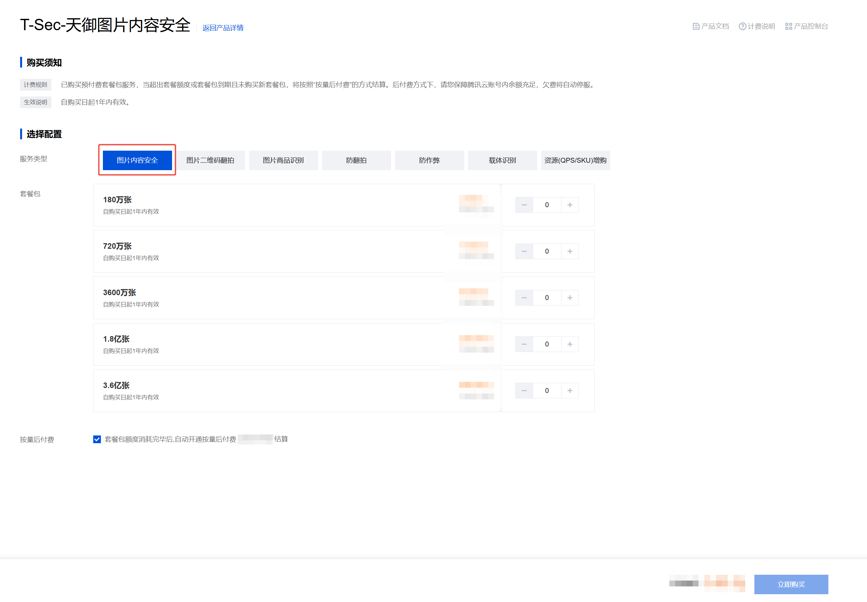Click the 产品文档 document icon
This screenshot has height=602, width=867.
(696, 26)
